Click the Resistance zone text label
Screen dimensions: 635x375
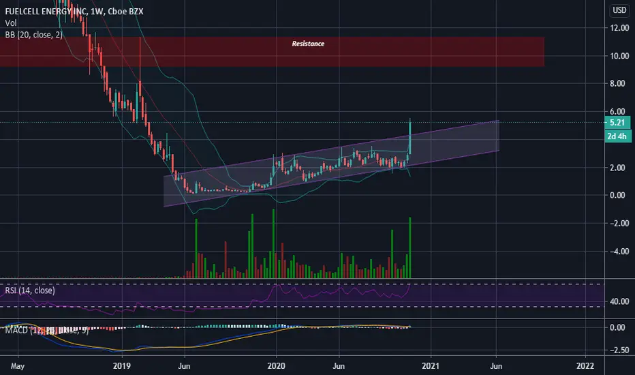pos(308,44)
